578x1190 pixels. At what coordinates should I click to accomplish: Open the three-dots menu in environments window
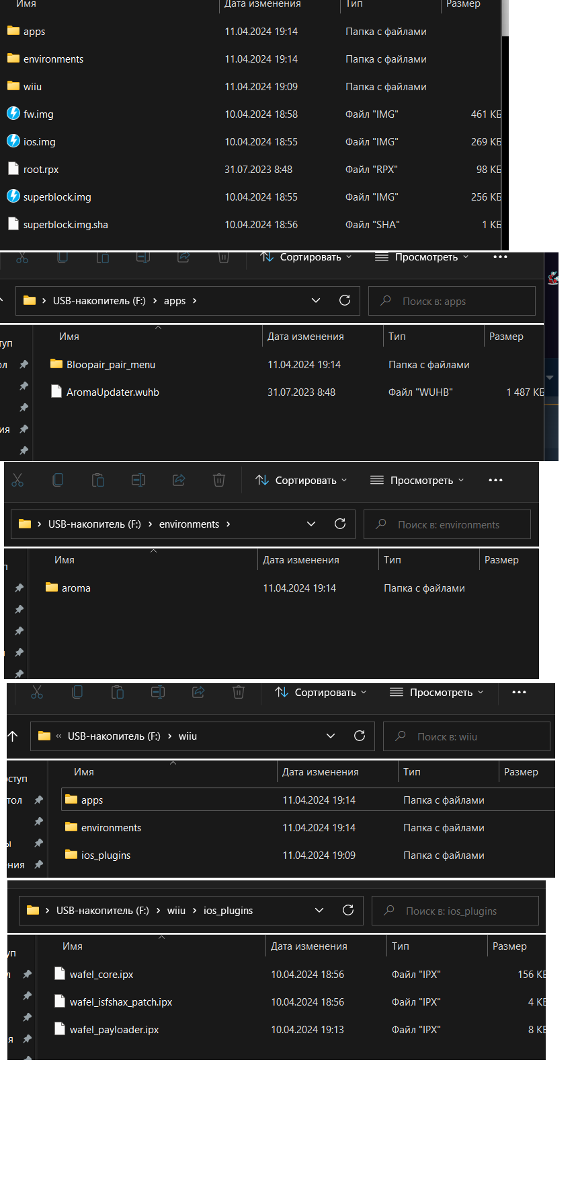(496, 480)
